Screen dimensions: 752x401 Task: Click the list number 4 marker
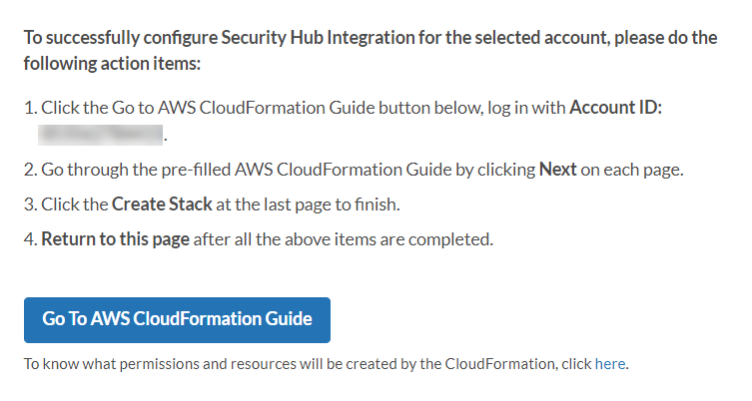coord(30,239)
